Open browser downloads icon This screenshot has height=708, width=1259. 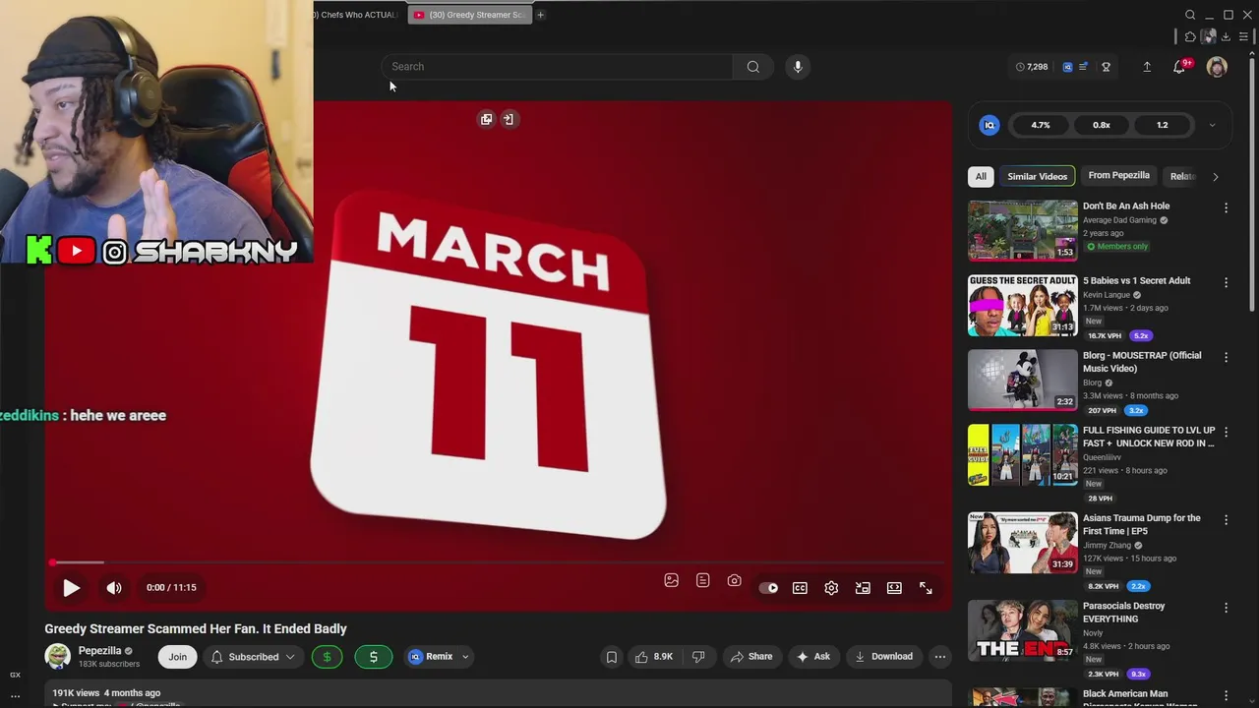tap(1226, 36)
